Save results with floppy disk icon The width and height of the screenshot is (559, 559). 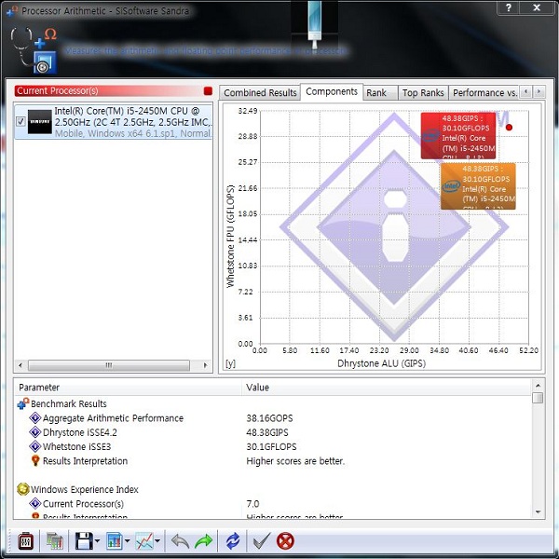pos(84,541)
